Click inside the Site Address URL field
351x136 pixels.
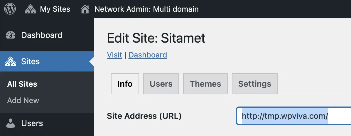point(294,116)
